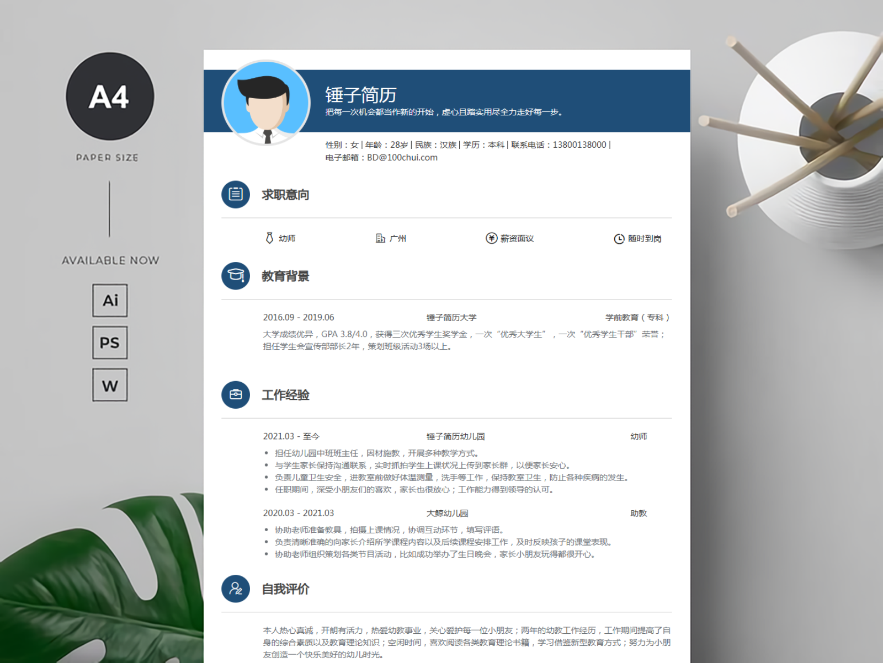Click the building icon beside 广州
Viewport: 883px width, 663px height.
(x=380, y=238)
